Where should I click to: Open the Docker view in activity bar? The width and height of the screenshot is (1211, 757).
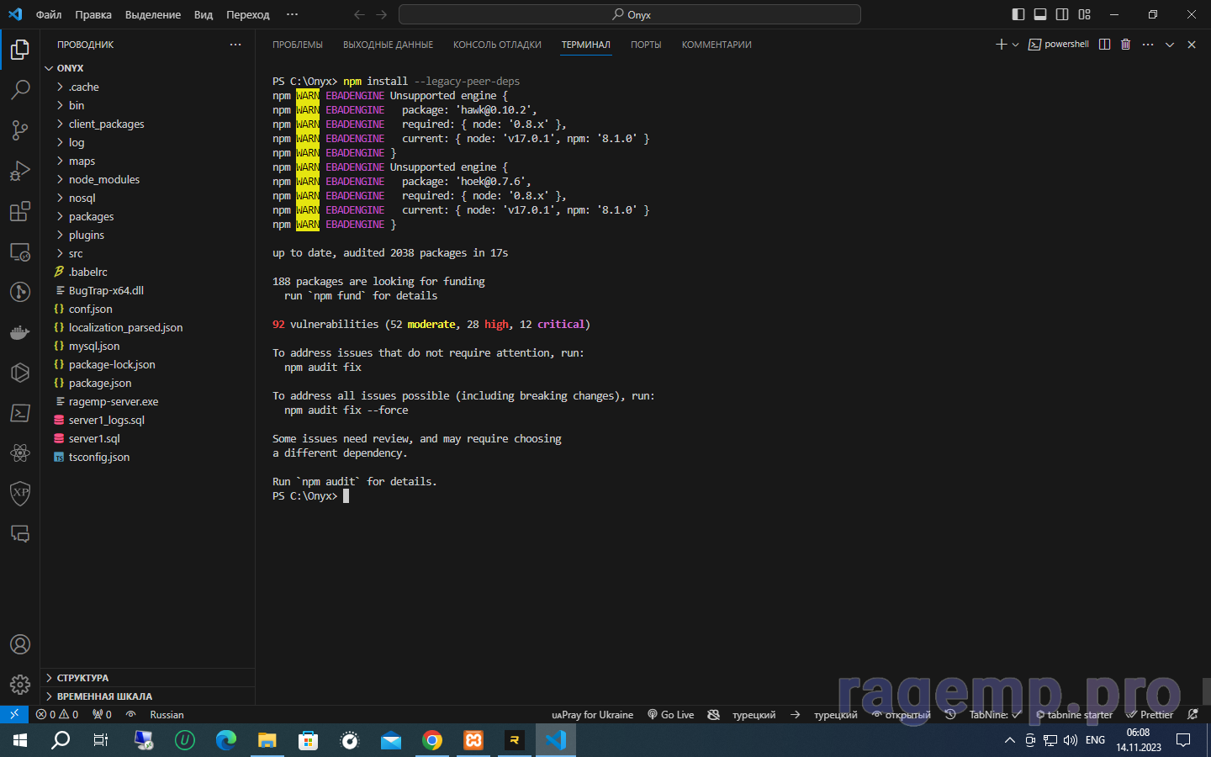coord(20,332)
